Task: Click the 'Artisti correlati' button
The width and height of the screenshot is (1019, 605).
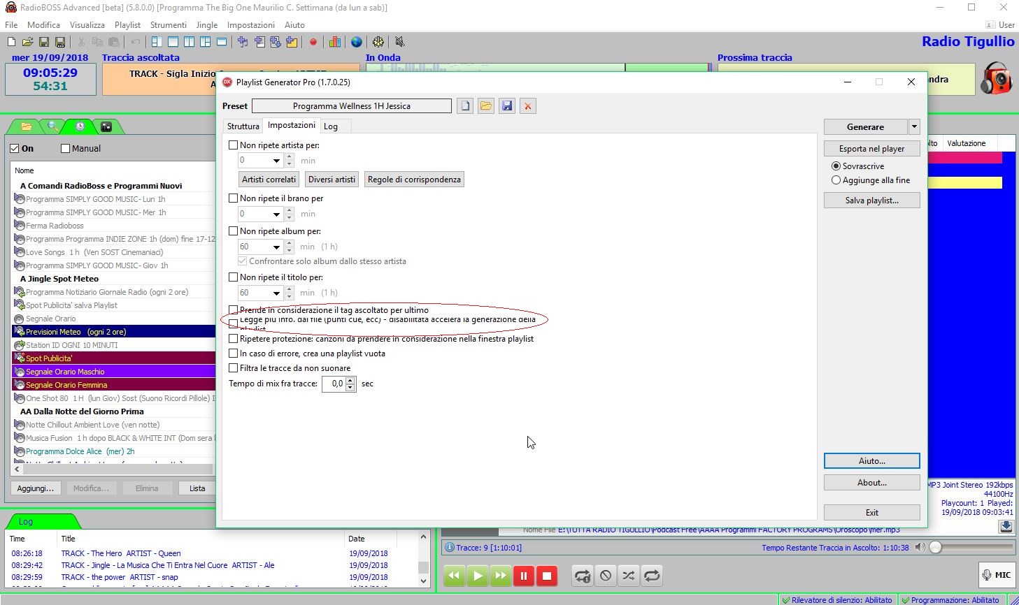Action: 269,180
